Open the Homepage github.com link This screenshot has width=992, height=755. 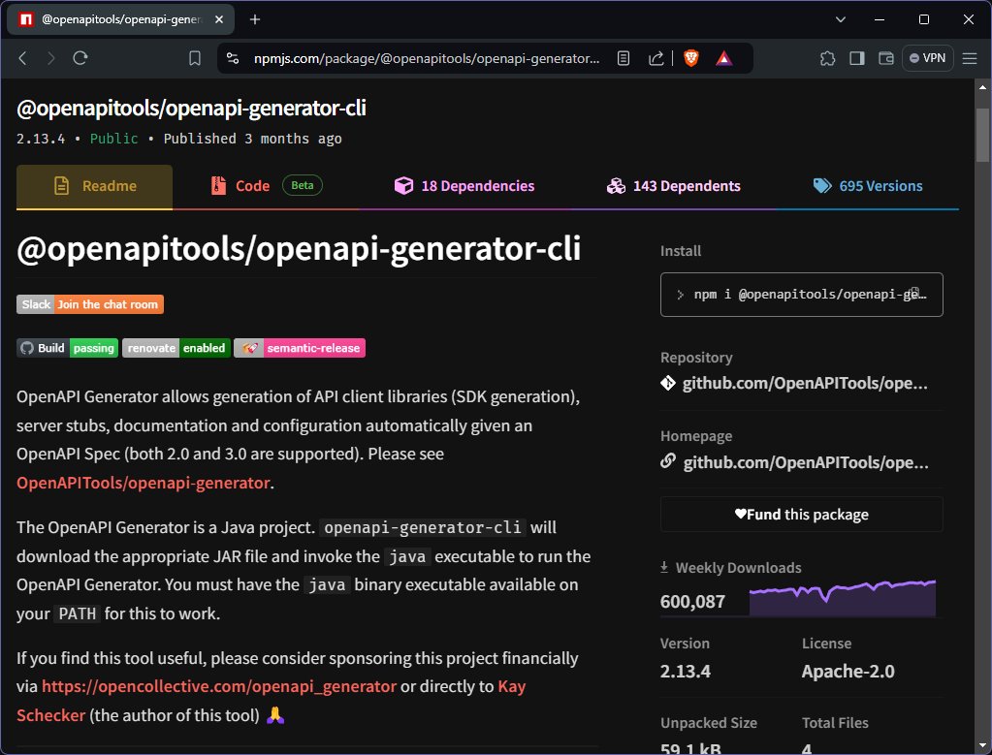(806, 462)
